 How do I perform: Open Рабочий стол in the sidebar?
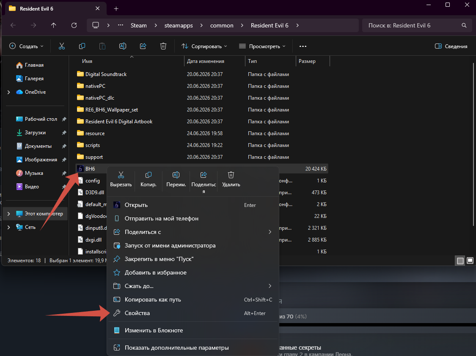point(41,119)
